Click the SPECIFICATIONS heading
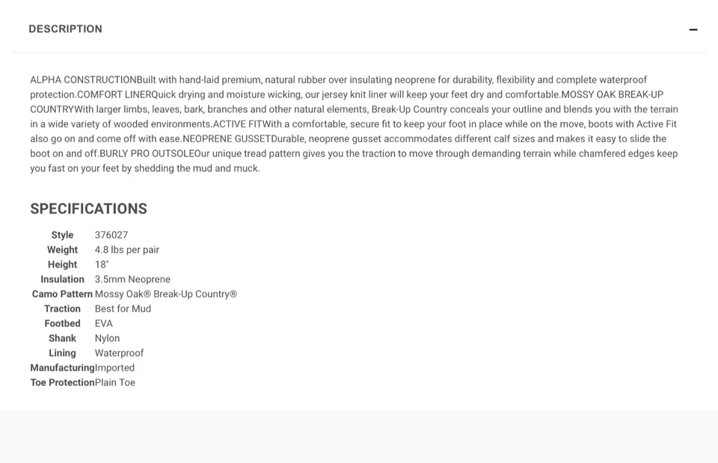Image resolution: width=718 pixels, height=463 pixels. point(89,209)
